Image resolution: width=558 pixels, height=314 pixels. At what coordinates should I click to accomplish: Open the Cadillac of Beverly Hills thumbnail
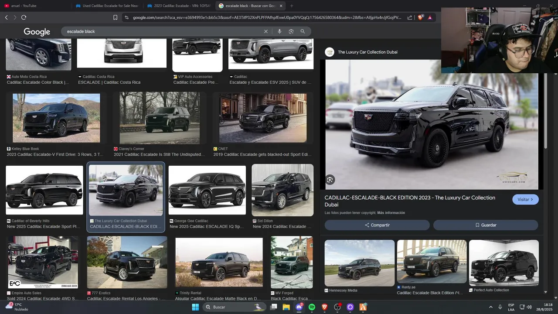point(44,190)
